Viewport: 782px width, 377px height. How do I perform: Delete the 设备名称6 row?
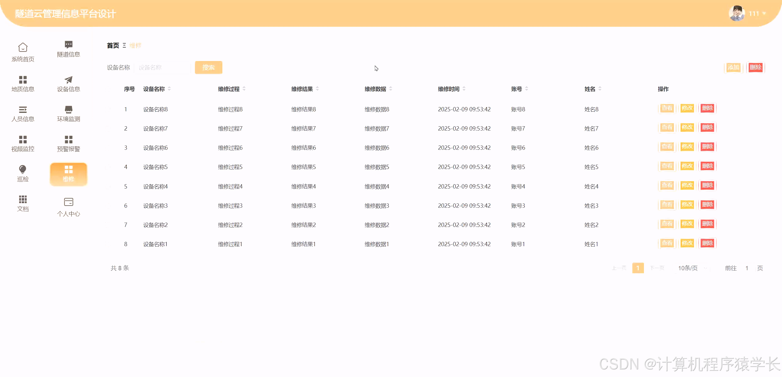[707, 147]
